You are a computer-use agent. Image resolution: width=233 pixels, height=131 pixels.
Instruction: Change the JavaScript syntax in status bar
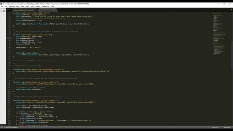(226, 127)
